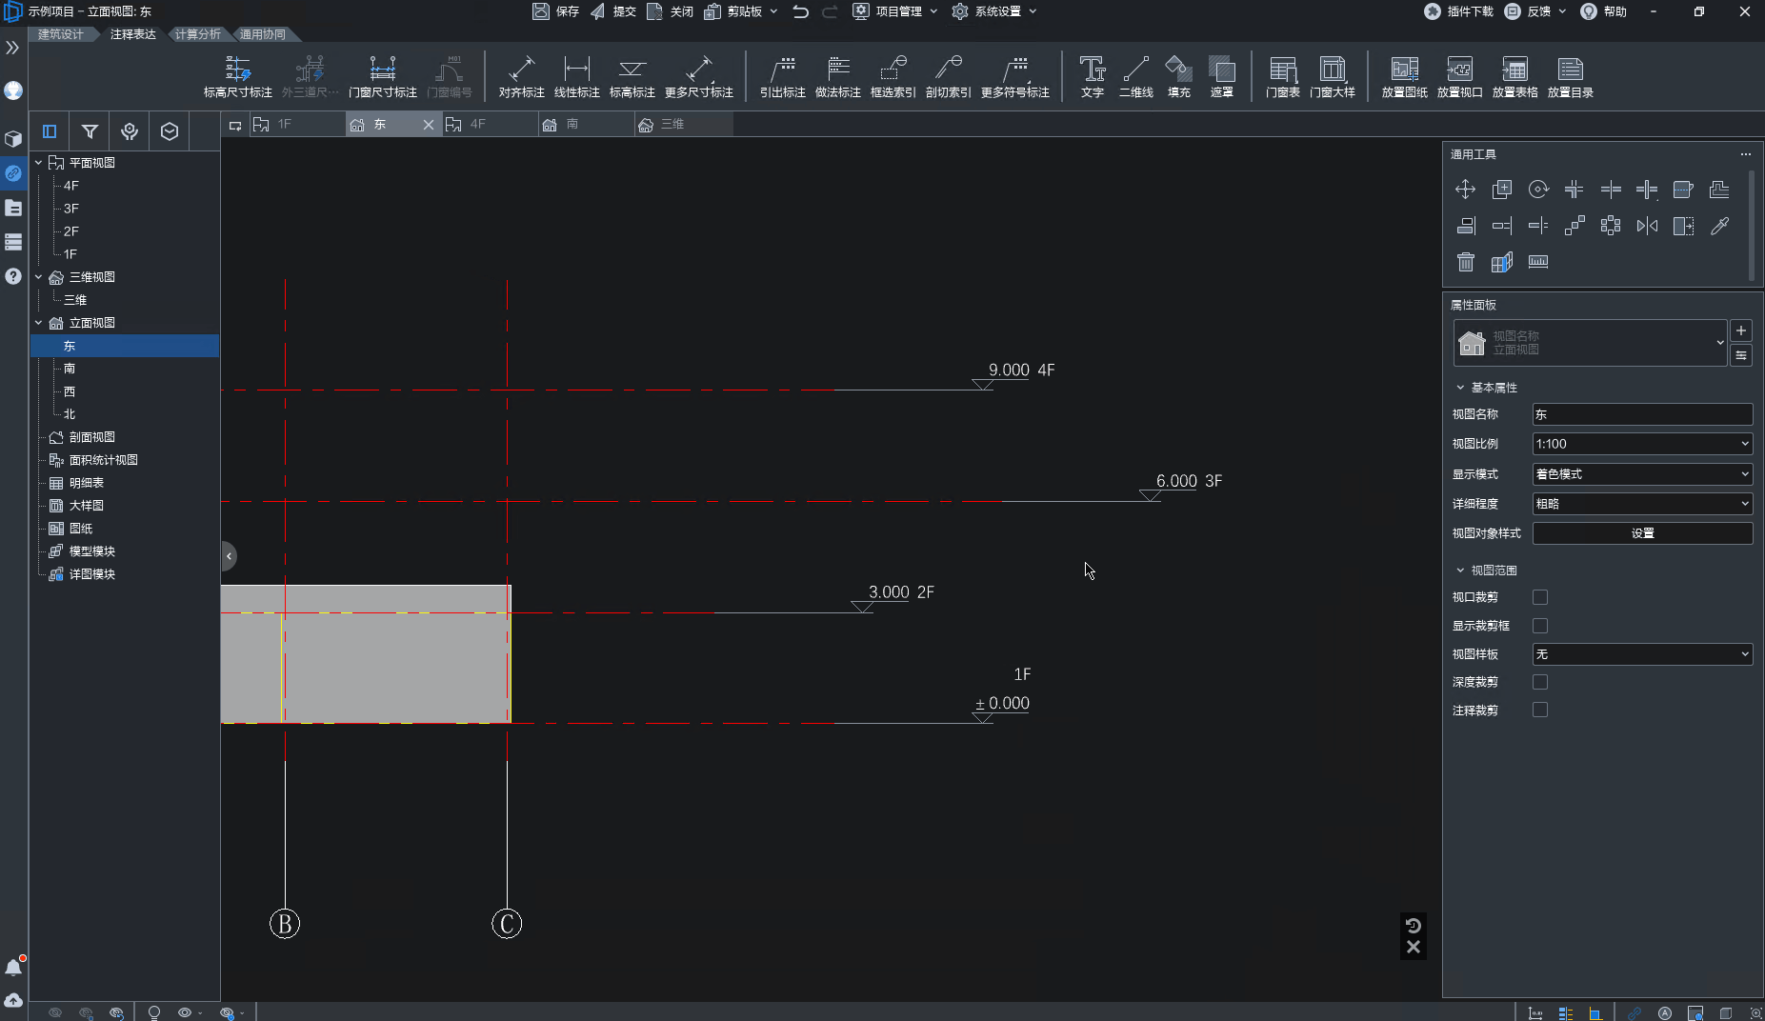Image resolution: width=1765 pixels, height=1021 pixels.
Task: Choose the 填充 fill tool
Action: [1178, 76]
